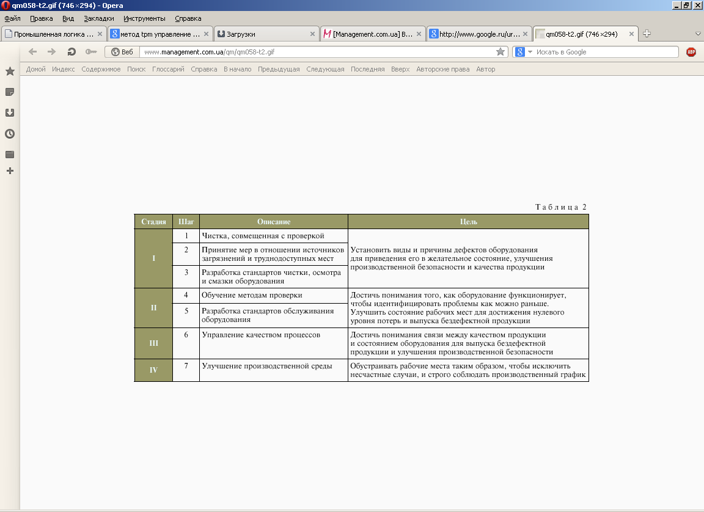Open the Adblock Plus ABP icon
Screen dimensions: 704x512
point(691,52)
